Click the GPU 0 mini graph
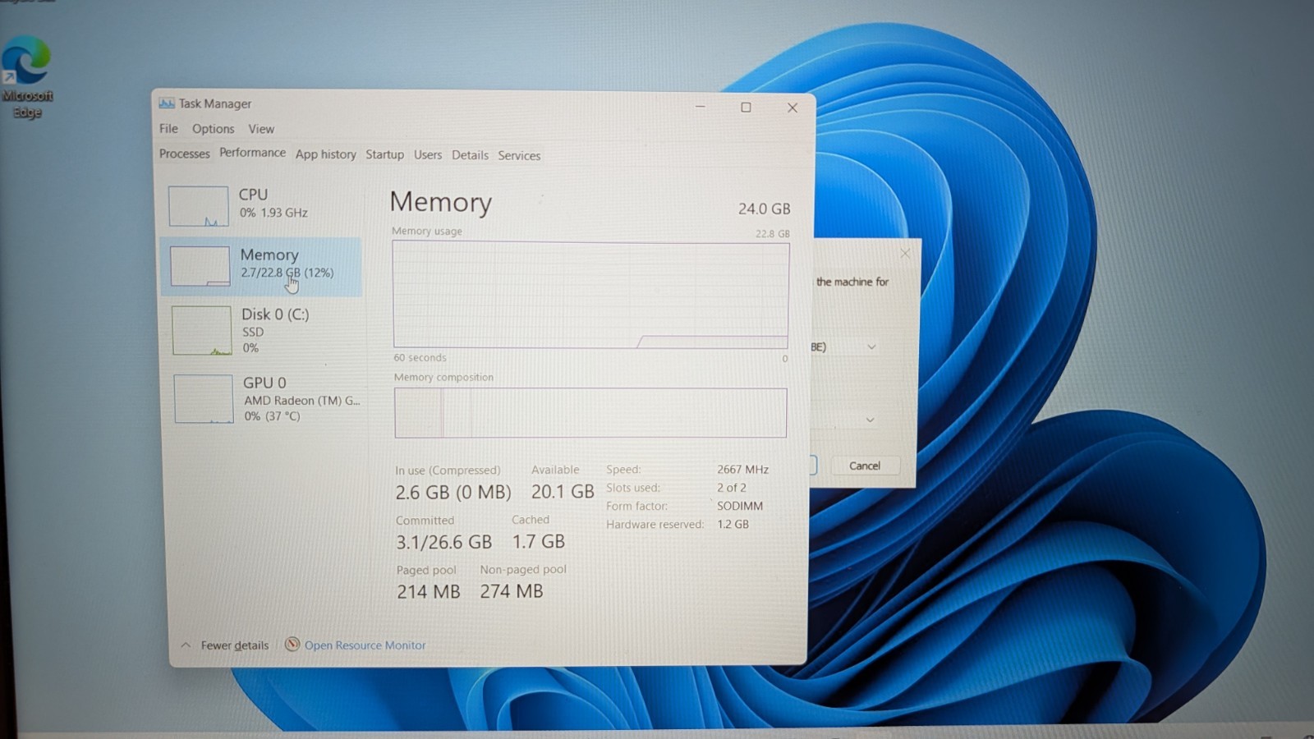Image resolution: width=1314 pixels, height=739 pixels. tap(203, 399)
